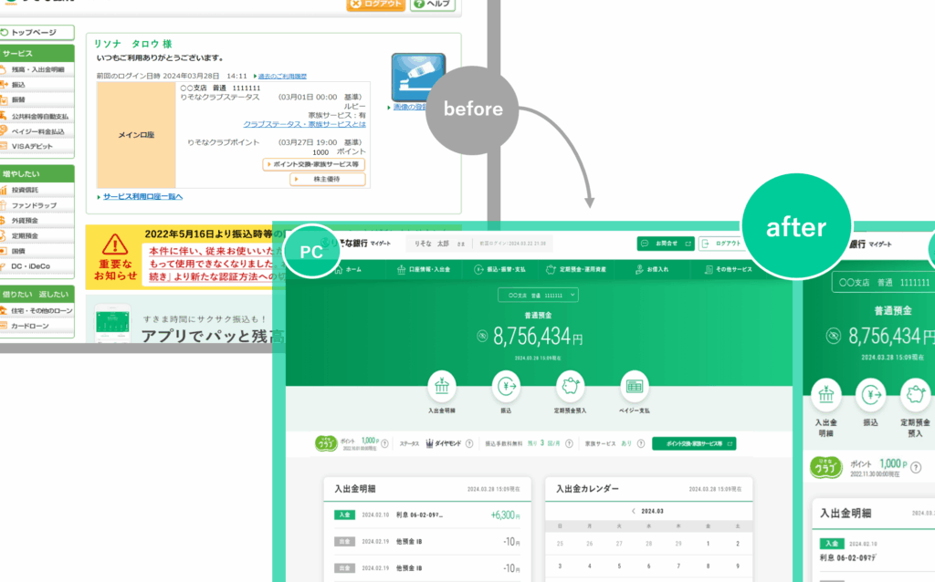
Task: Click help icon beside 振込手数料無料 残り3回
Action: point(569,443)
